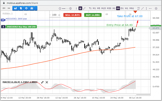
Task: Click the GM symbol label
Action: [x=4, y=8]
